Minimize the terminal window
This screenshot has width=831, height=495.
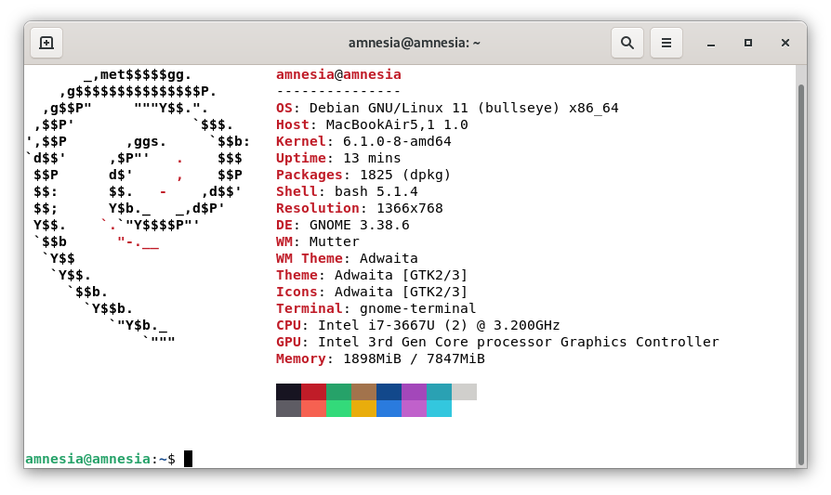point(711,43)
